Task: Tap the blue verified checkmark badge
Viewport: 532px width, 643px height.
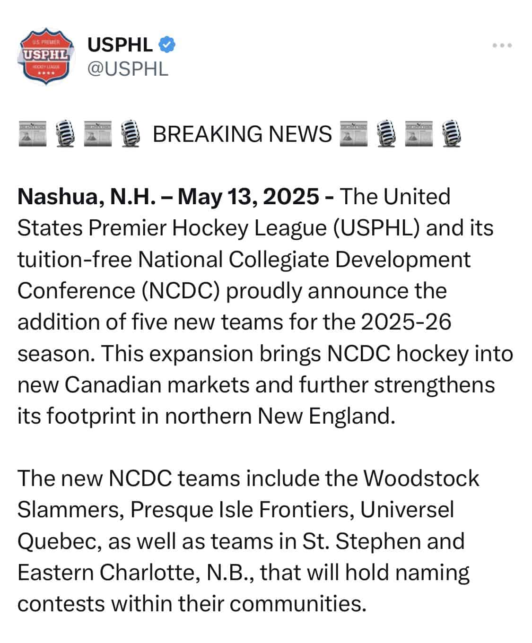Action: click(167, 45)
